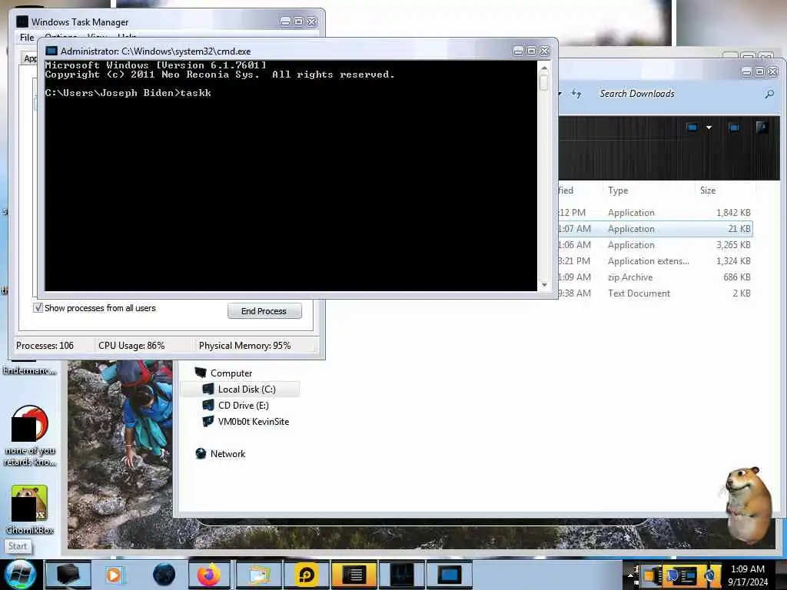Open the Explorer folder taskbar icon
787x590 pixels.
click(x=258, y=575)
